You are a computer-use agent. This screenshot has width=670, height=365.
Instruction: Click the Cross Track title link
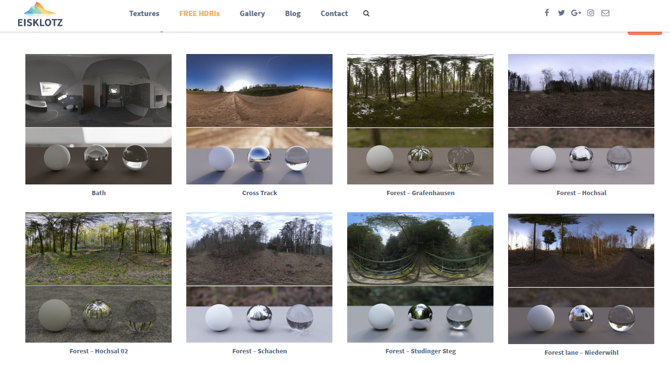(259, 193)
